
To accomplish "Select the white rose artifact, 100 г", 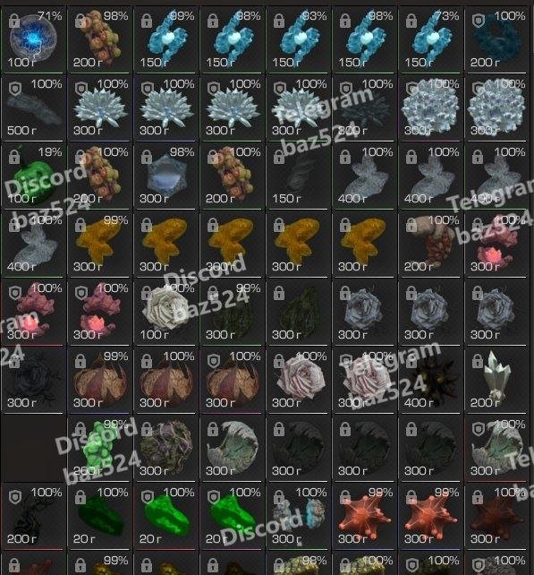I will coord(166,312).
